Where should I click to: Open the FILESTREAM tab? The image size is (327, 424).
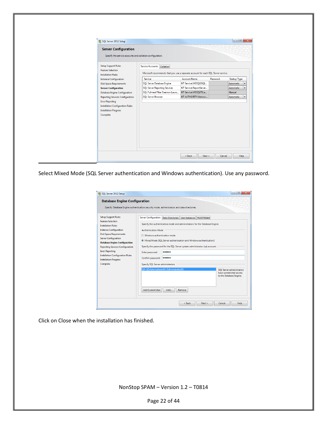tap(203, 218)
